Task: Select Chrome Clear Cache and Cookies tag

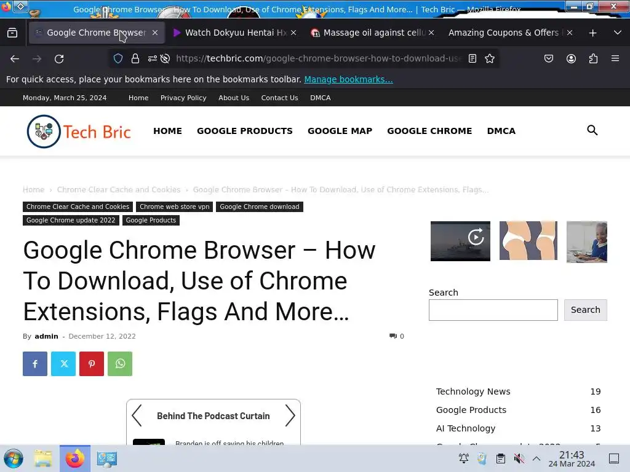Action: pyautogui.click(x=78, y=206)
